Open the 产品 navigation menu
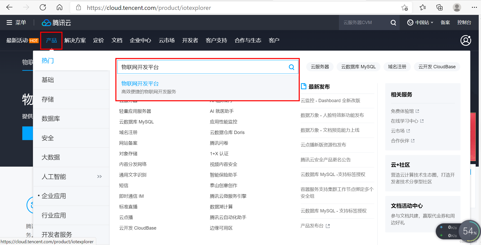481x245 pixels. coord(51,40)
